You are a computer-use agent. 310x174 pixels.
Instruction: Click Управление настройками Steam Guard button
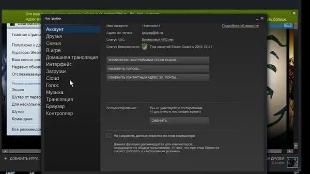[x=158, y=60]
